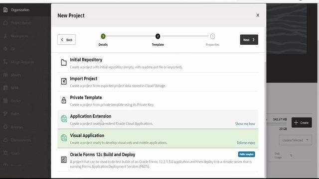This screenshot has height=179, width=319.
Task: Click the Public template badge
Action: [x=246, y=154]
